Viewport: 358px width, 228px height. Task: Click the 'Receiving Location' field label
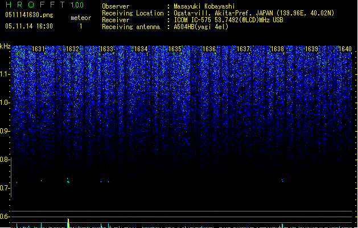133,13
